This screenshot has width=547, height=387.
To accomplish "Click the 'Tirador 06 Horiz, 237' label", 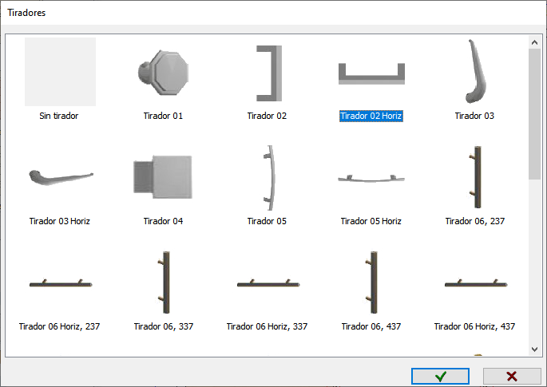I will [x=59, y=326].
